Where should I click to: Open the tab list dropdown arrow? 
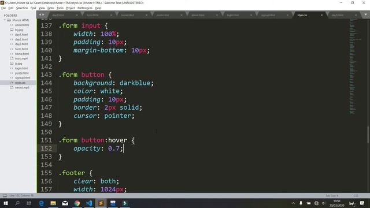[365, 14]
